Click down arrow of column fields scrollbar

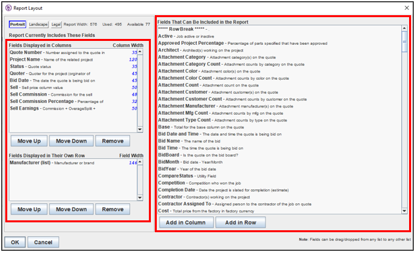click(140, 129)
